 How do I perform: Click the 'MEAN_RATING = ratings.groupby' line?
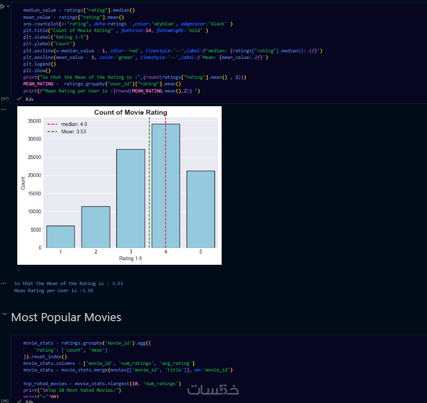(102, 84)
